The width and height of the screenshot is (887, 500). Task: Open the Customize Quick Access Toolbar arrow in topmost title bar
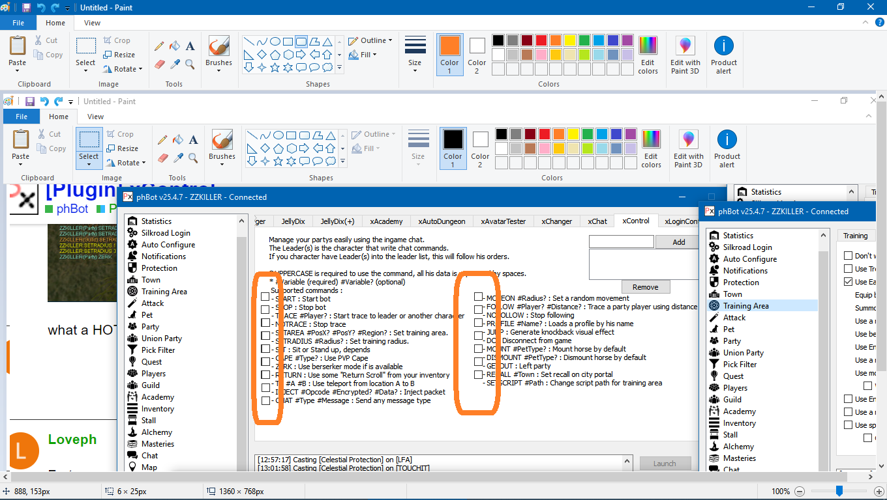(x=68, y=8)
